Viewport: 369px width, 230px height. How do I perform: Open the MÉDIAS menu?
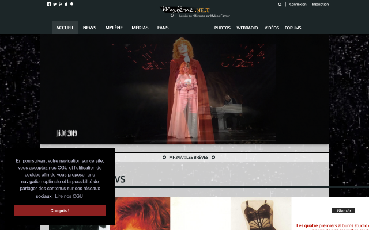[140, 28]
